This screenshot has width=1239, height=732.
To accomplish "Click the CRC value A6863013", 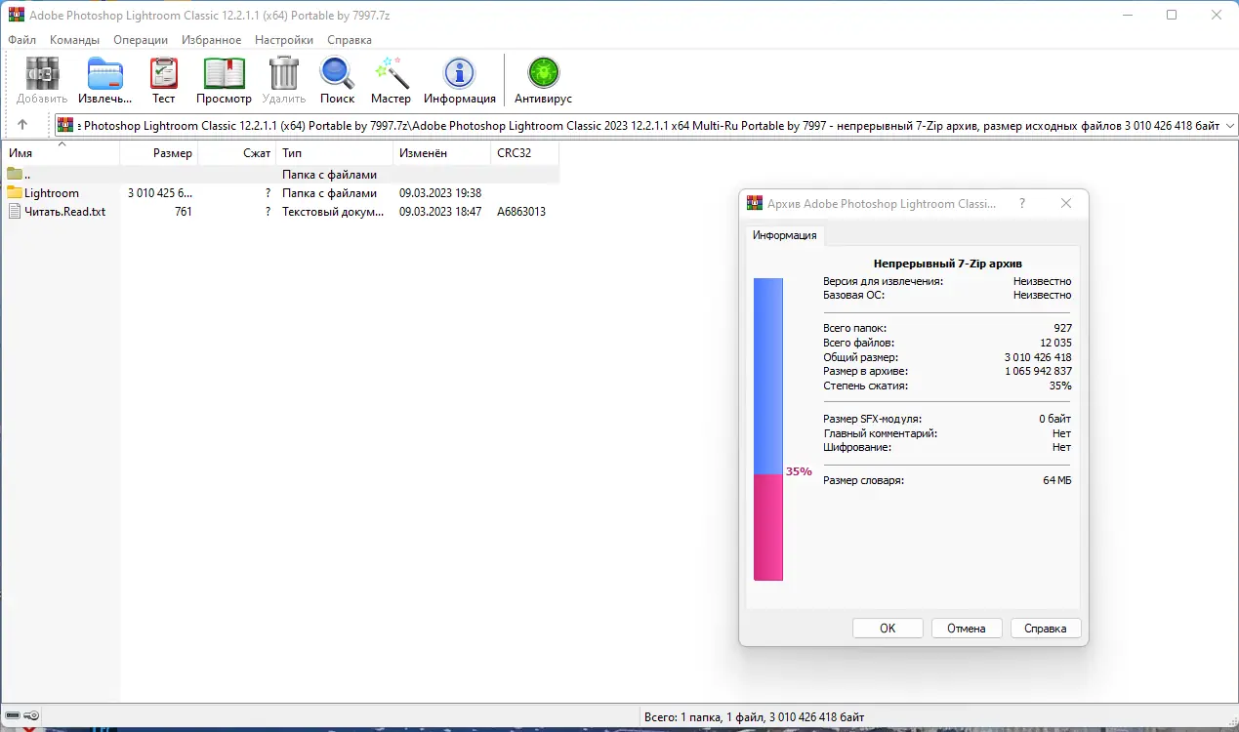I will (x=521, y=211).
